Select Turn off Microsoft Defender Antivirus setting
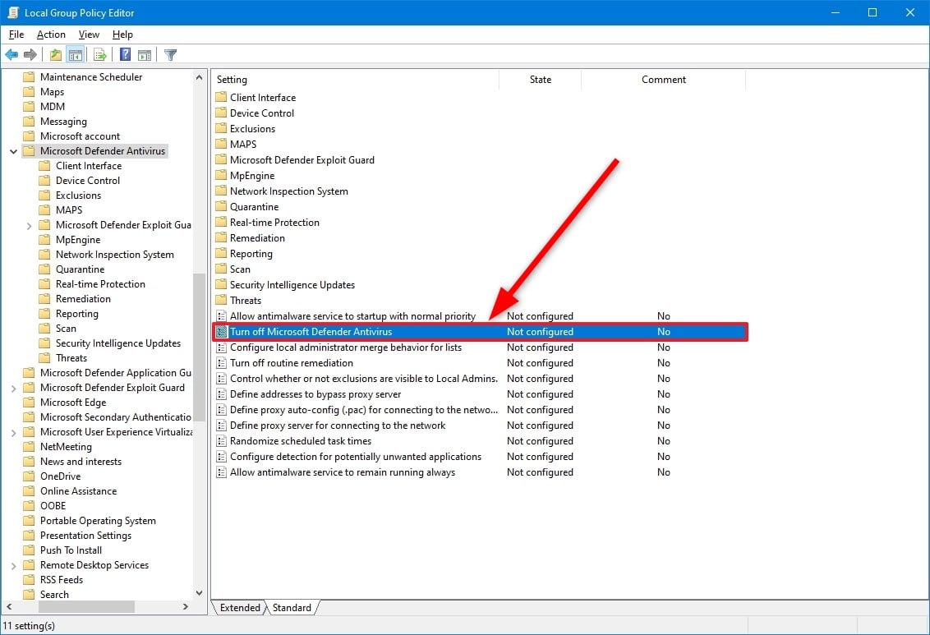The image size is (930, 635). 481,331
